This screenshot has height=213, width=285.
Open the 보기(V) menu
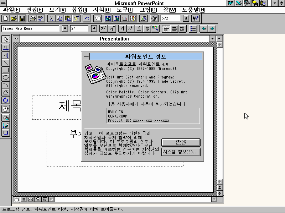pos(57,10)
